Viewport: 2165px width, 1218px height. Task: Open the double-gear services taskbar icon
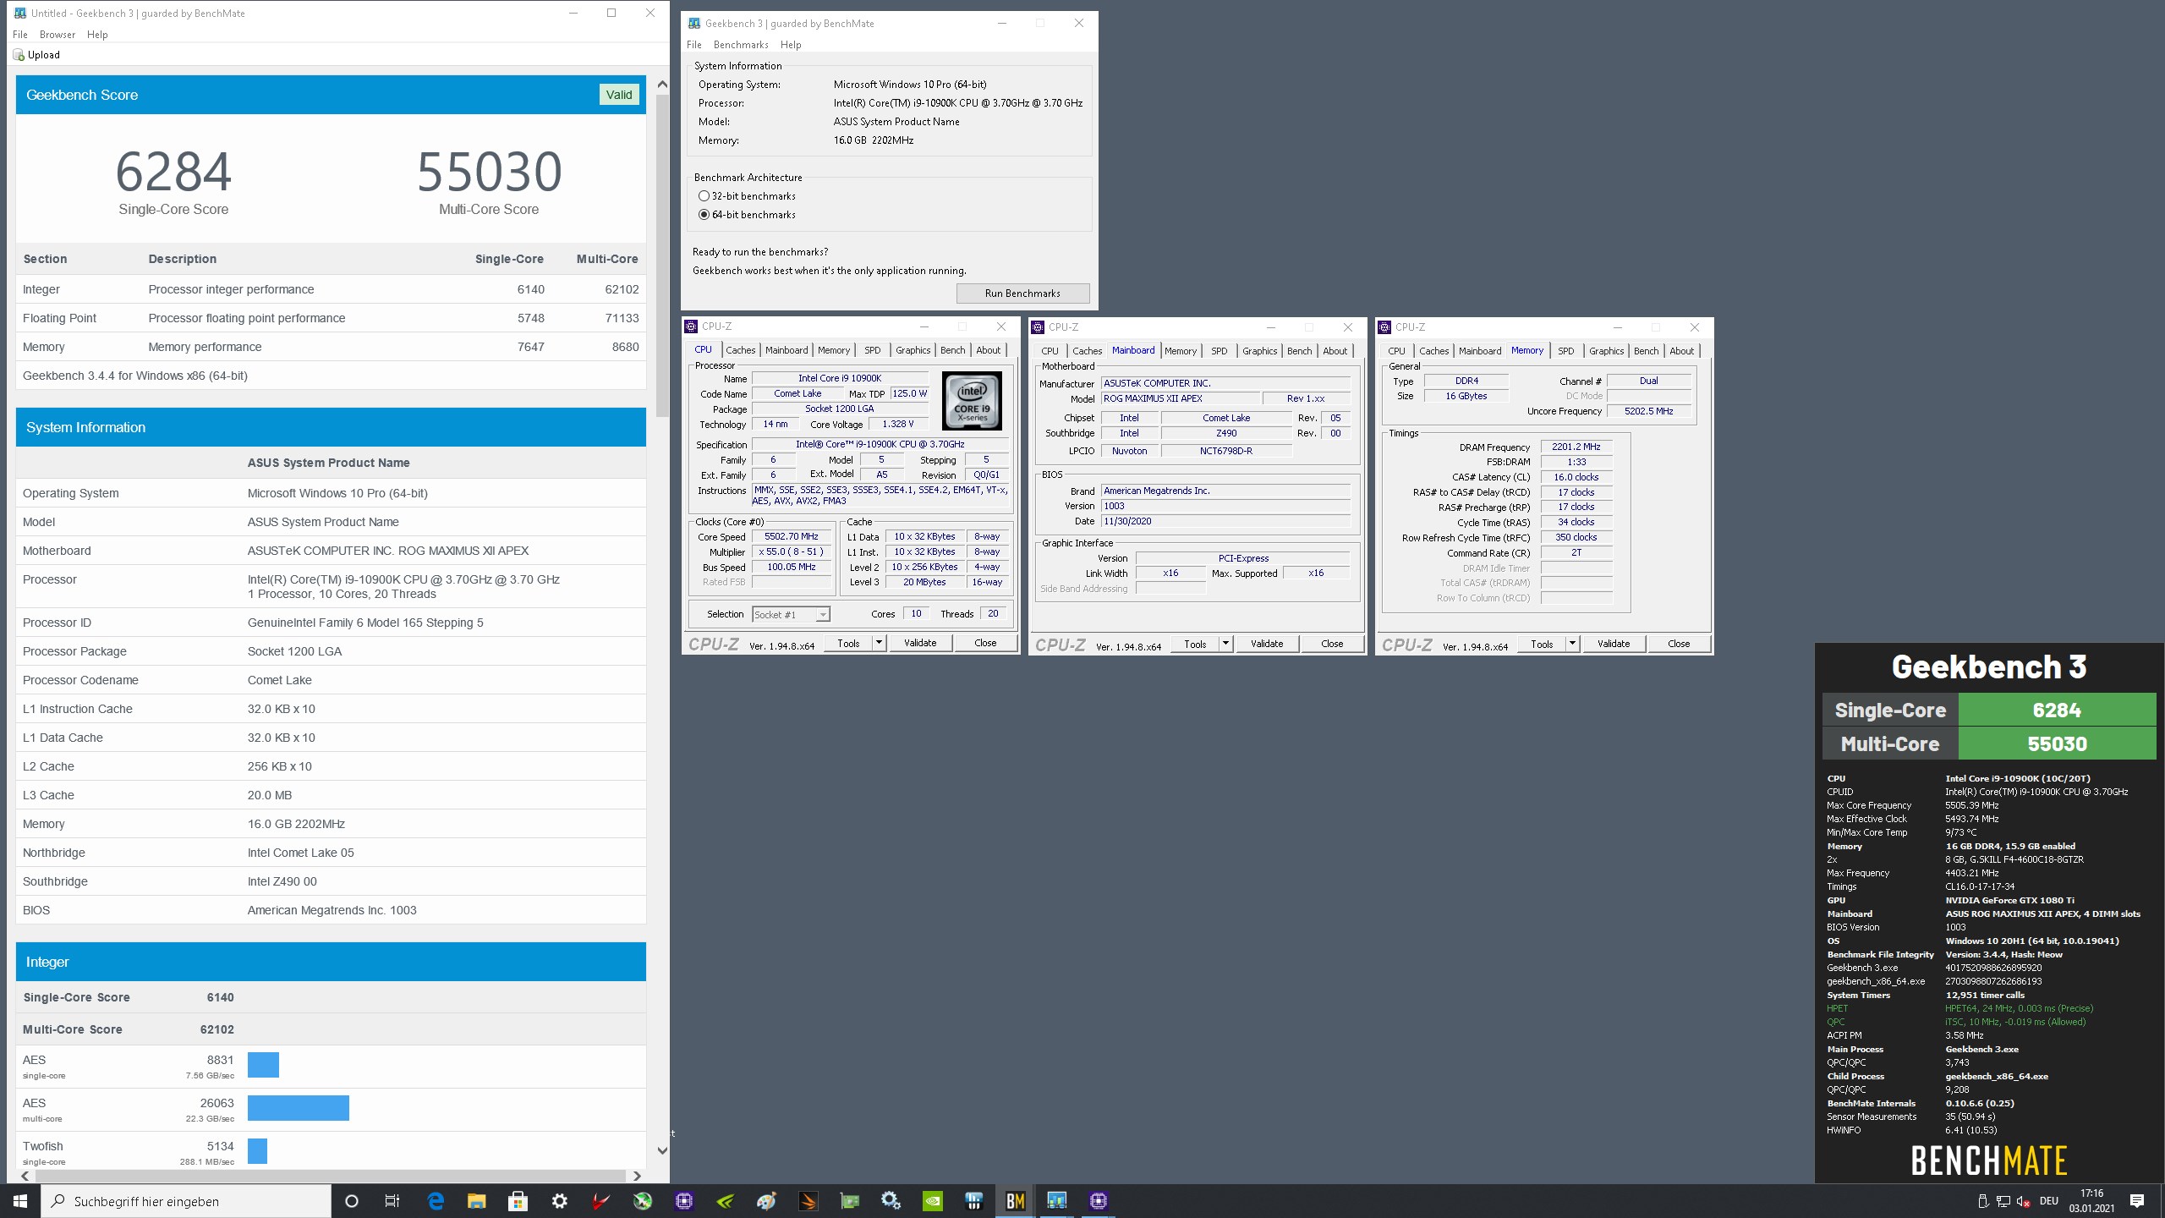coord(891,1200)
